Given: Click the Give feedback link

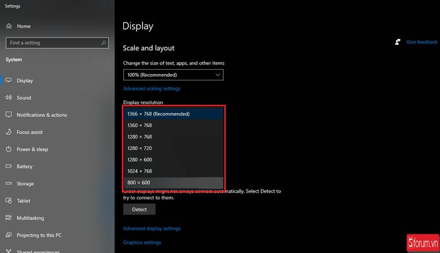Looking at the screenshot, I should coord(422,42).
